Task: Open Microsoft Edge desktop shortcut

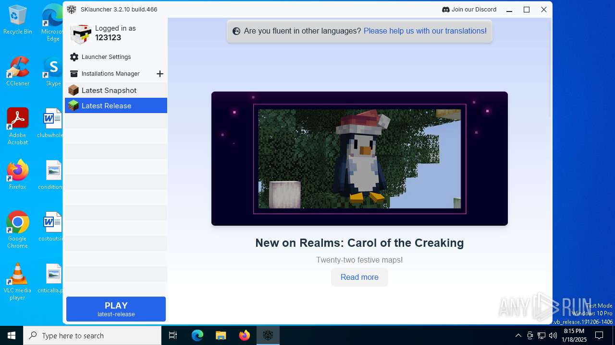Action: (53, 23)
